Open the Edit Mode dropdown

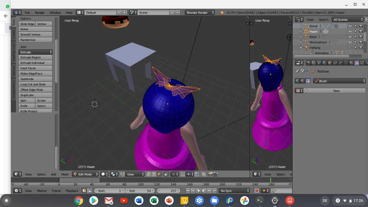[86, 174]
